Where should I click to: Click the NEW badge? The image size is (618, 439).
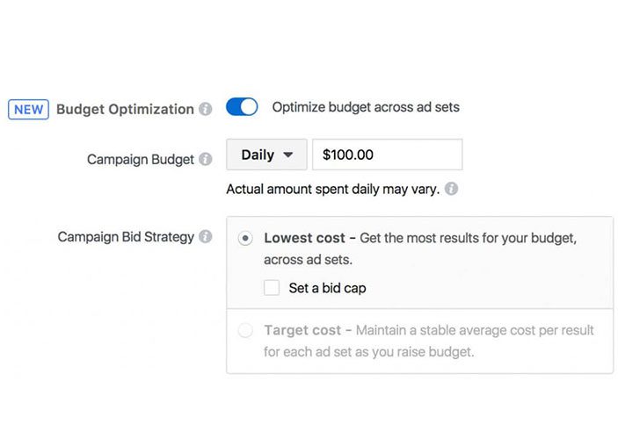(28, 110)
